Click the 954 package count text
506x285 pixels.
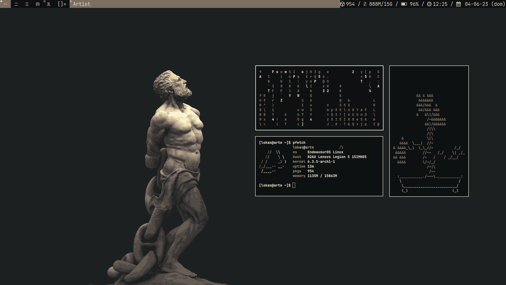coord(351,4)
